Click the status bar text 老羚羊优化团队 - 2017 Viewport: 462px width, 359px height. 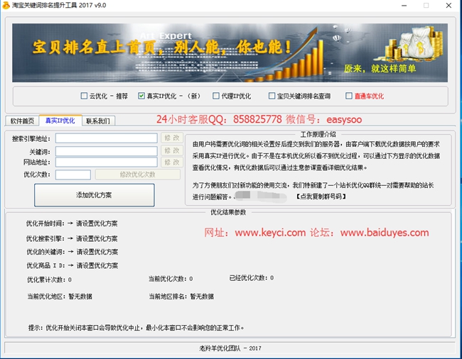click(230, 348)
